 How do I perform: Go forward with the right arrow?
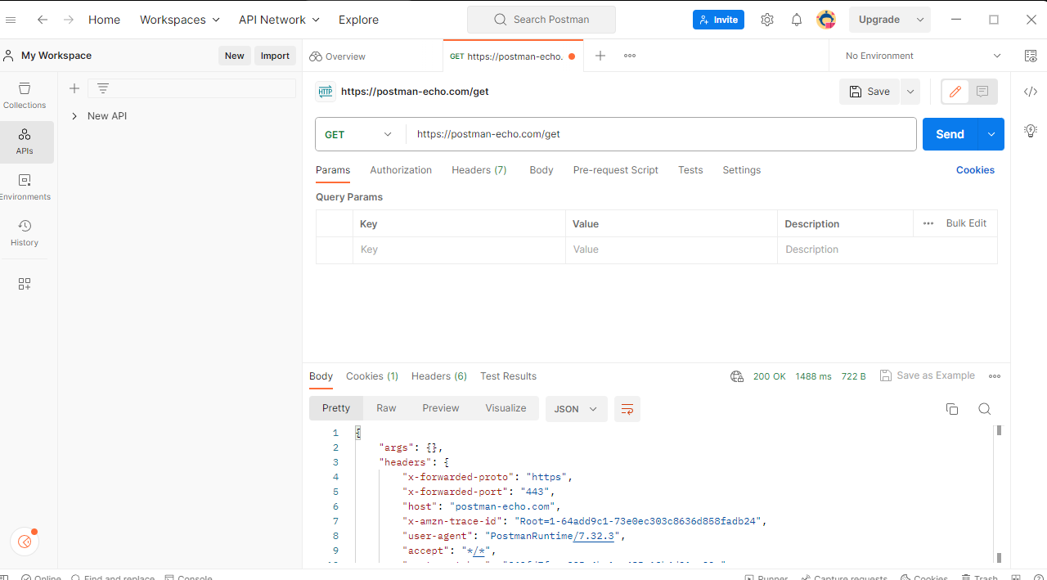tap(69, 20)
